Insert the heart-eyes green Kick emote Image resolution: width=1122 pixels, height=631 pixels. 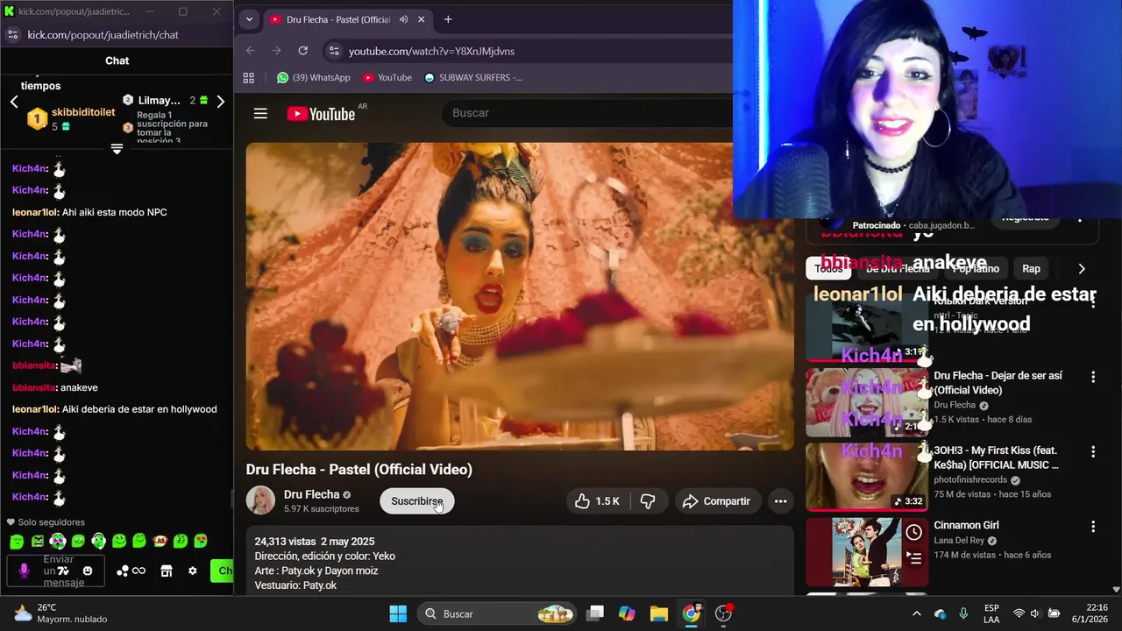pos(201,541)
